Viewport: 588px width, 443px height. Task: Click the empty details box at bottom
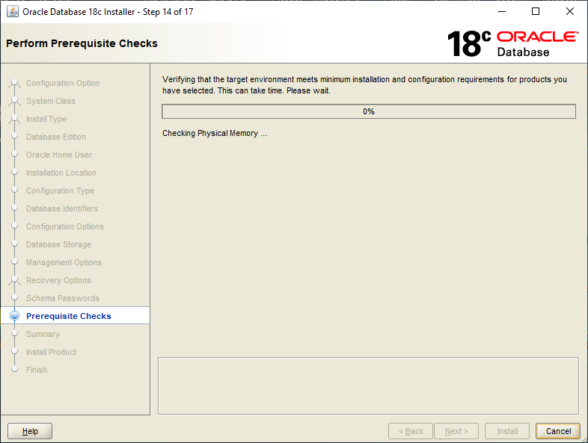368,385
